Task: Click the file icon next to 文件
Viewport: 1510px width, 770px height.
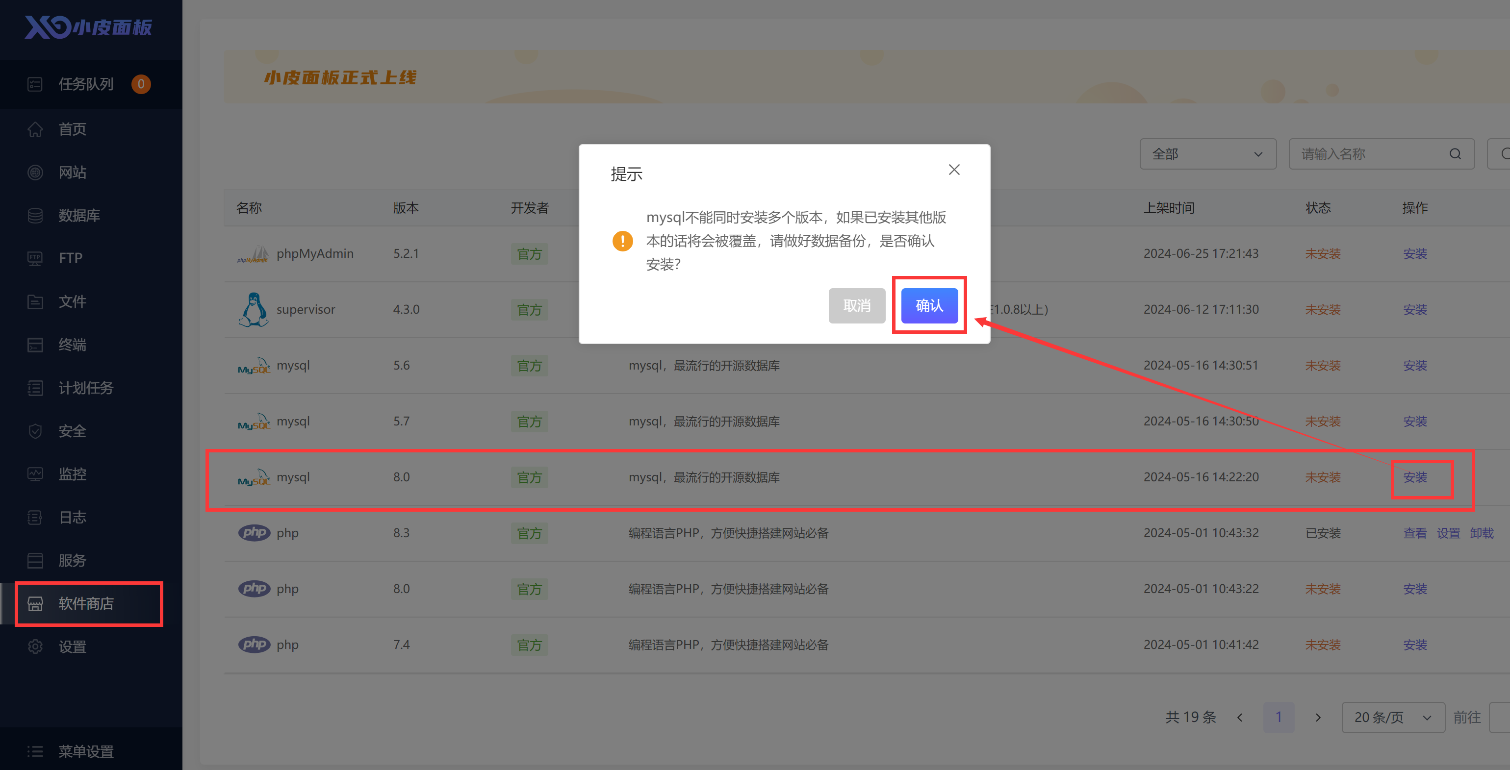Action: (x=35, y=302)
